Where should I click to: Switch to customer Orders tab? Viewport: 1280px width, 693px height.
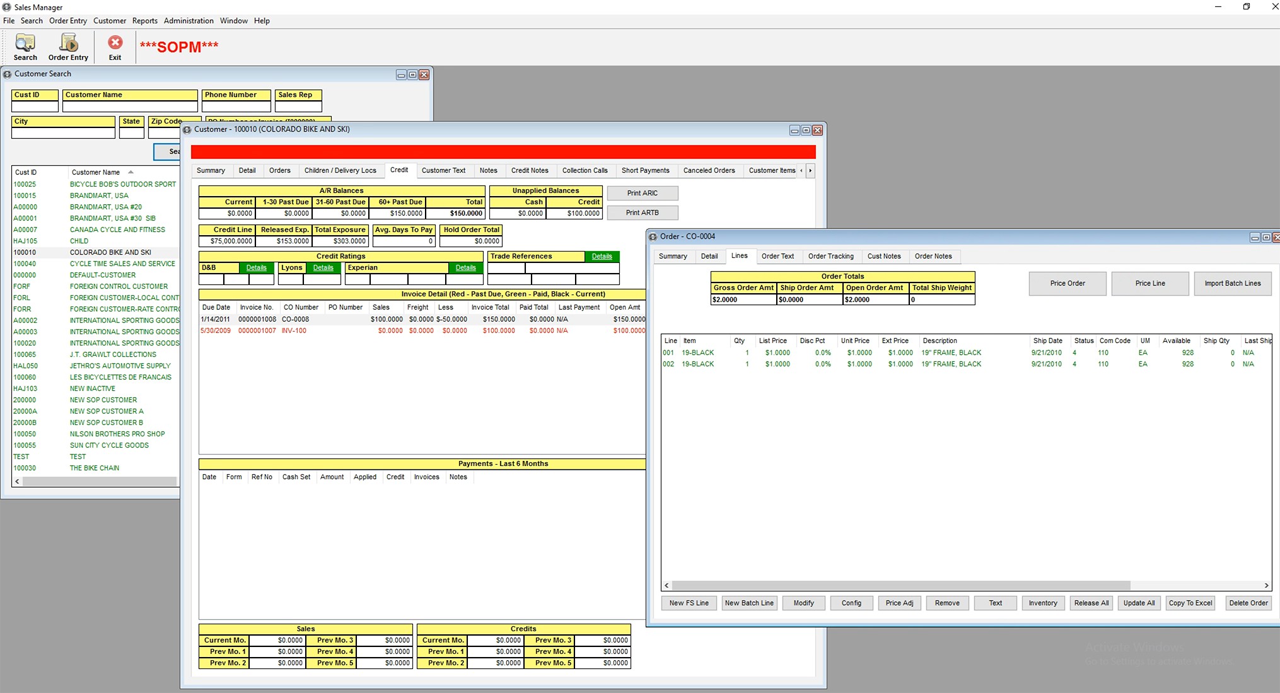[x=280, y=171]
